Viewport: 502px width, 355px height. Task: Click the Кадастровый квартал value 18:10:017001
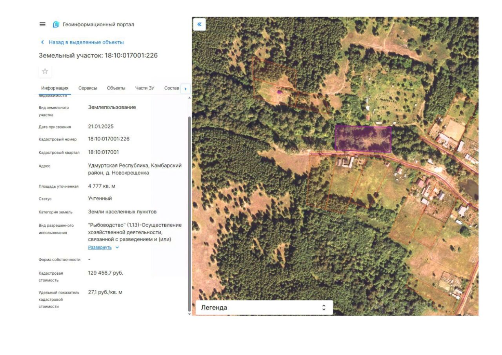(104, 152)
